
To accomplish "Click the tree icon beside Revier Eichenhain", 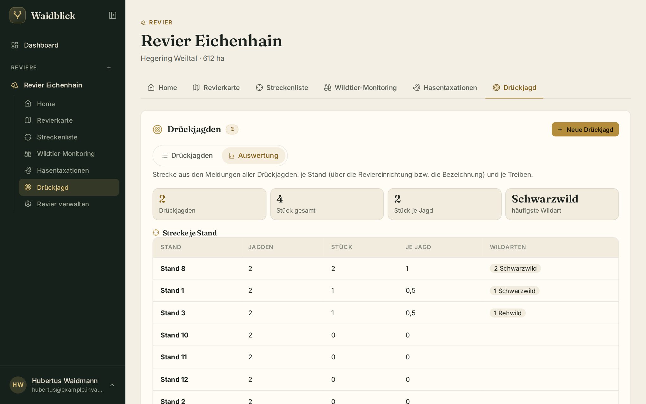I will (15, 85).
